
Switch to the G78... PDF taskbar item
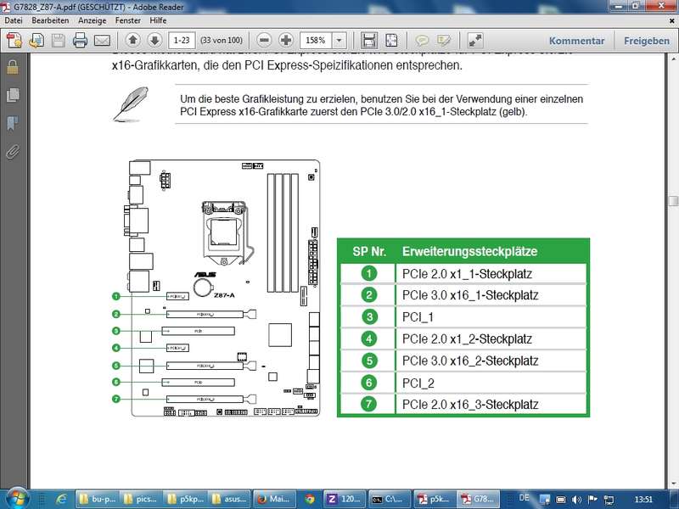point(479,499)
